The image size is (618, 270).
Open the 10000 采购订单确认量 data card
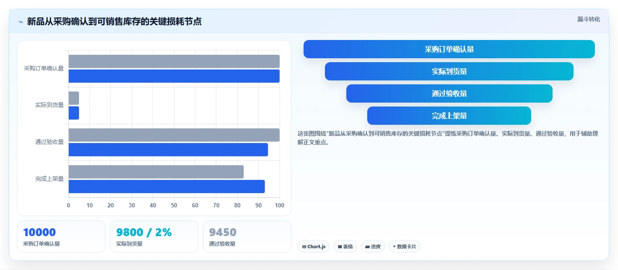point(61,237)
